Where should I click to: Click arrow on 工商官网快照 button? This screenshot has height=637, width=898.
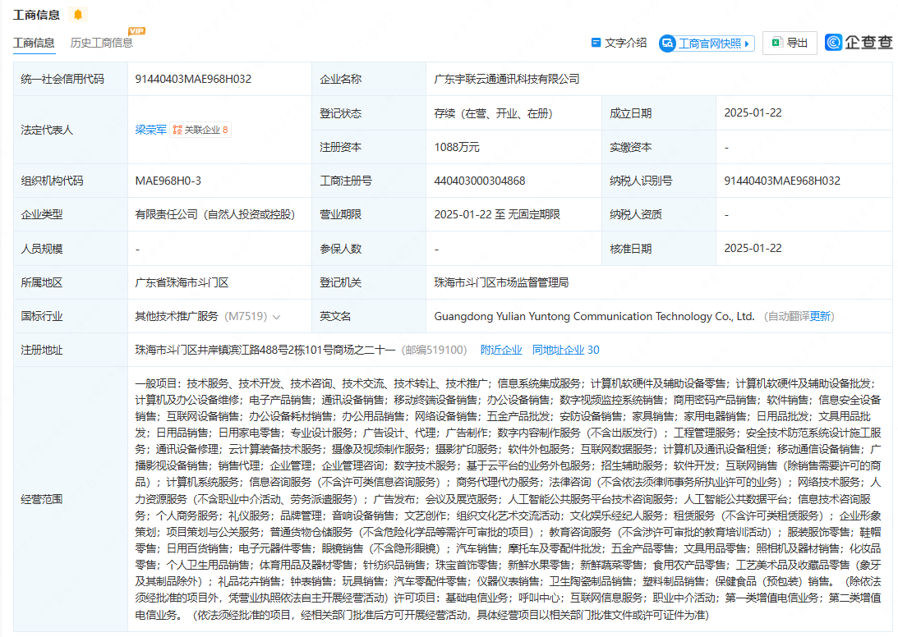(748, 44)
